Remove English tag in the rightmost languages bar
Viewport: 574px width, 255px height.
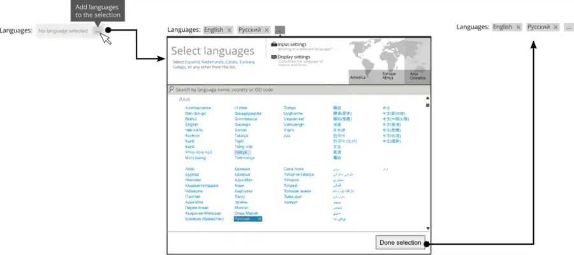pyautogui.click(x=518, y=27)
